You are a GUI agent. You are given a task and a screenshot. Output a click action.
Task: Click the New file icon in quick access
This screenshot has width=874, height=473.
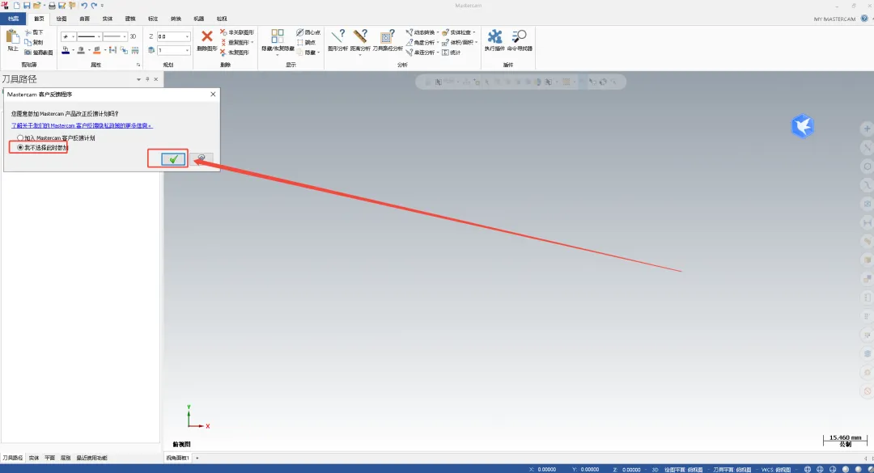[x=17, y=6]
